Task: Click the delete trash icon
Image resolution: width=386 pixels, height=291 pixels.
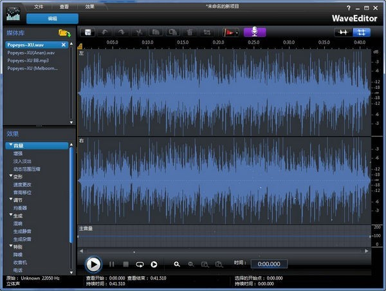Action: [x=190, y=32]
